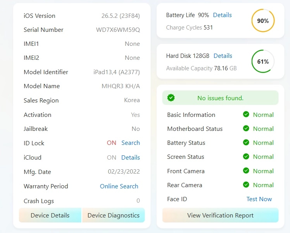Click the Korea sales region value
The height and width of the screenshot is (233, 290).
click(132, 100)
